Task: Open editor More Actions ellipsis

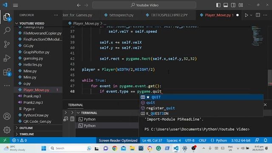Action: coord(265,15)
